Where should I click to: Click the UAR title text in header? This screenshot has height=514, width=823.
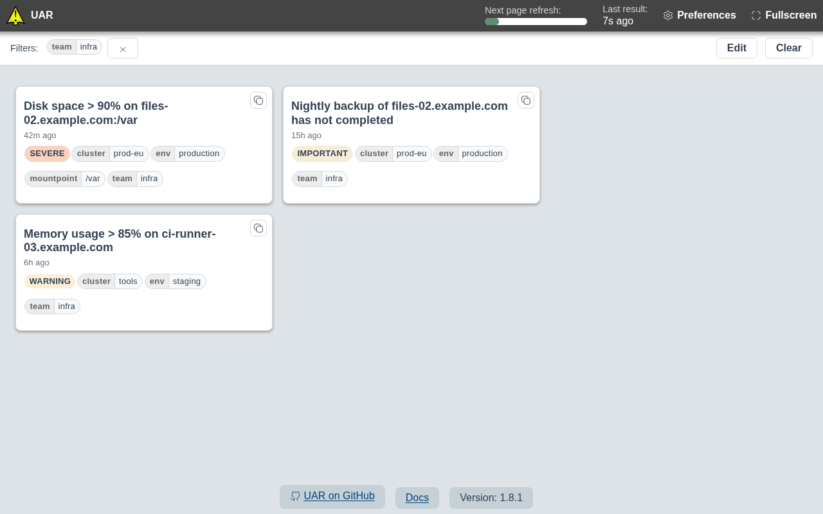click(42, 15)
